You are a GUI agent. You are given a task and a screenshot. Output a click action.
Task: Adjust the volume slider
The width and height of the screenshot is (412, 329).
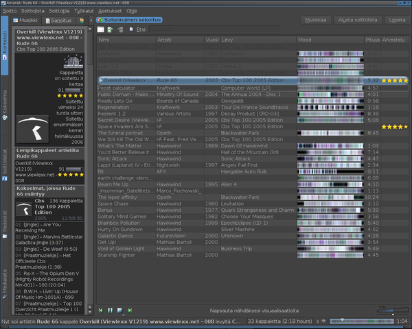pyautogui.click(x=393, y=310)
